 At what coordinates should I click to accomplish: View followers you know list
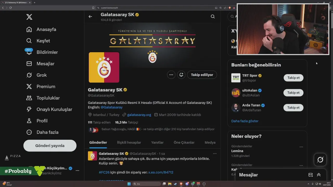pyautogui.click(x=151, y=129)
